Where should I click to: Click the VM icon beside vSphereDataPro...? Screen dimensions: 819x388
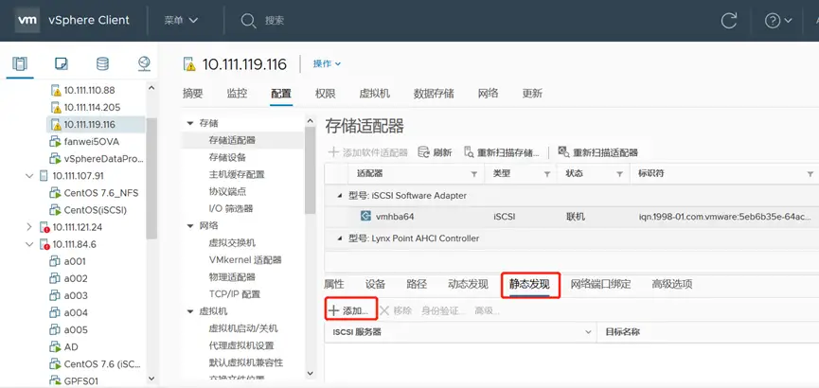(55, 159)
